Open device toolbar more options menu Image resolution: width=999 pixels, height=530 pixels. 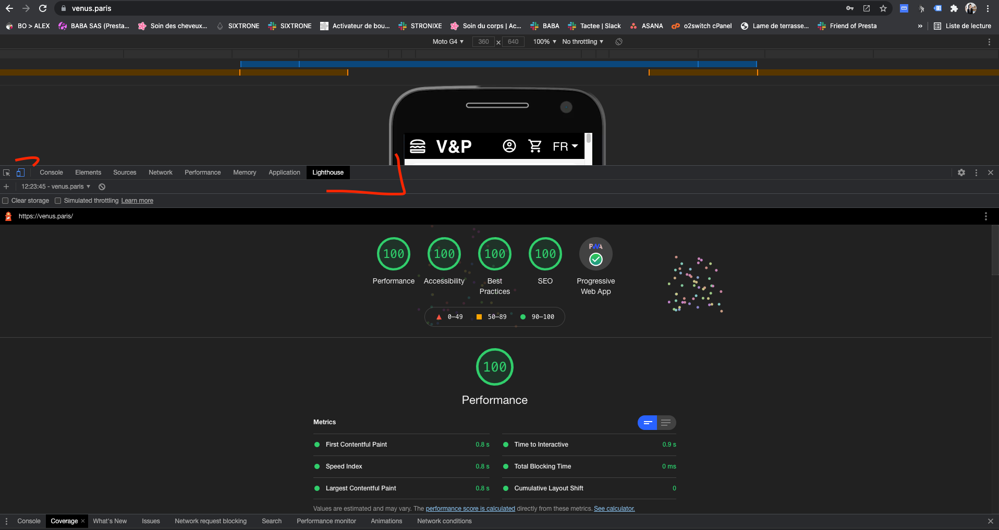click(x=989, y=42)
